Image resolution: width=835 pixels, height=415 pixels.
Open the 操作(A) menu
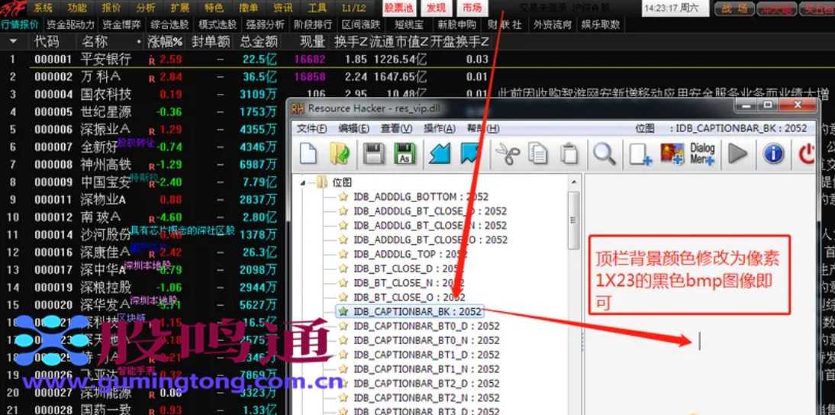(x=439, y=129)
